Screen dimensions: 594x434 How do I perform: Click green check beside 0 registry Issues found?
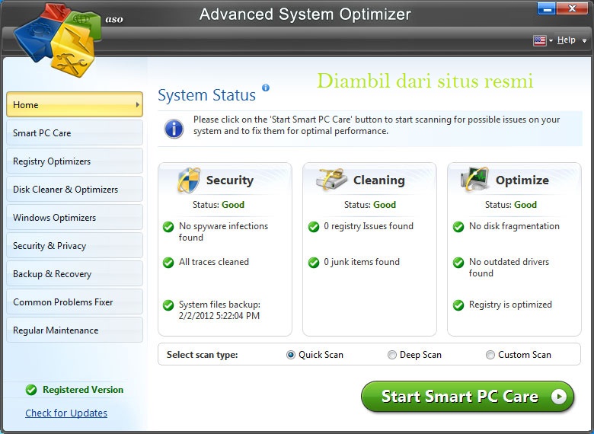[313, 227]
